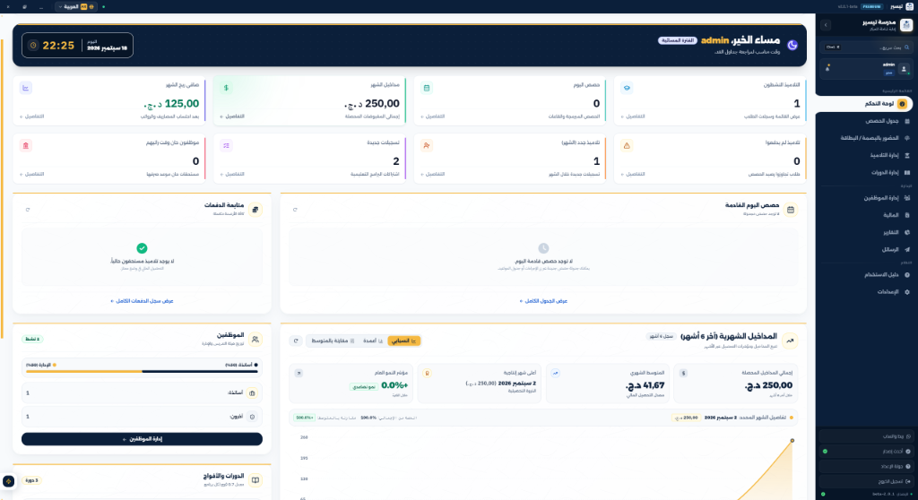Switch chart to انسيابي view
The height and width of the screenshot is (500, 918).
click(x=404, y=341)
